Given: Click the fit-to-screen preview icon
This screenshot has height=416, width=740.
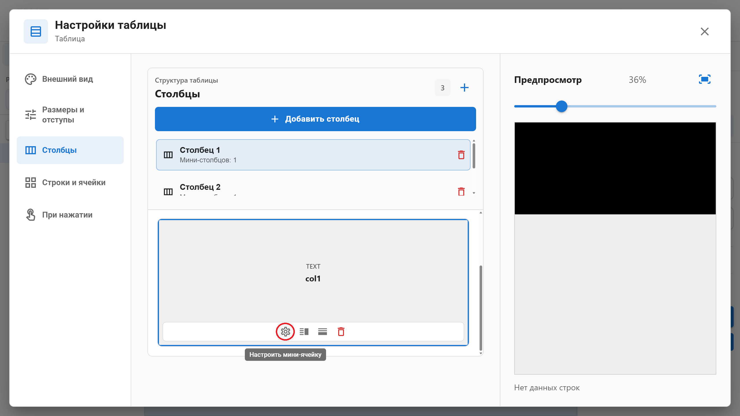Looking at the screenshot, I should pyautogui.click(x=705, y=79).
